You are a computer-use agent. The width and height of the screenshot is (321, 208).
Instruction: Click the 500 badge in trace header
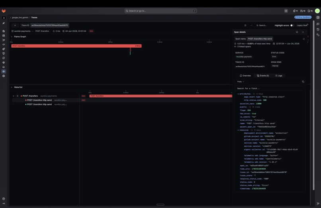tap(91, 31)
